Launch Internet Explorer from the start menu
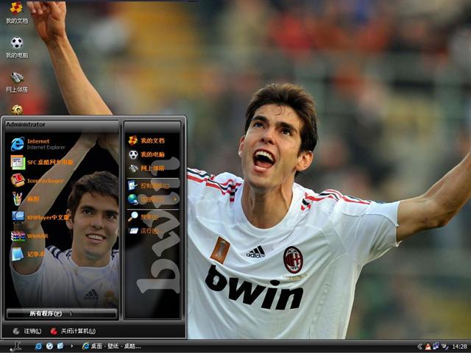The image size is (471, 353). [x=38, y=144]
